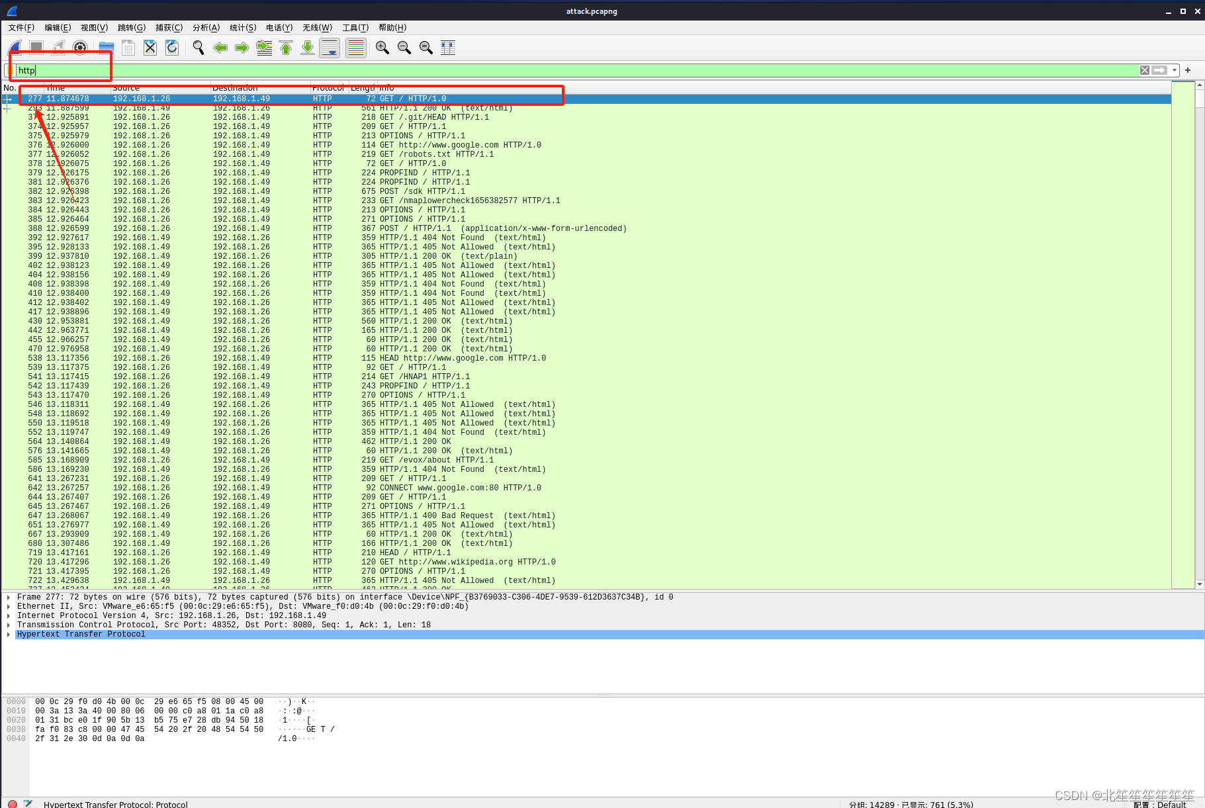The image size is (1205, 808).
Task: Expand Internet Protocol Version 4 node
Action: pyautogui.click(x=8, y=615)
